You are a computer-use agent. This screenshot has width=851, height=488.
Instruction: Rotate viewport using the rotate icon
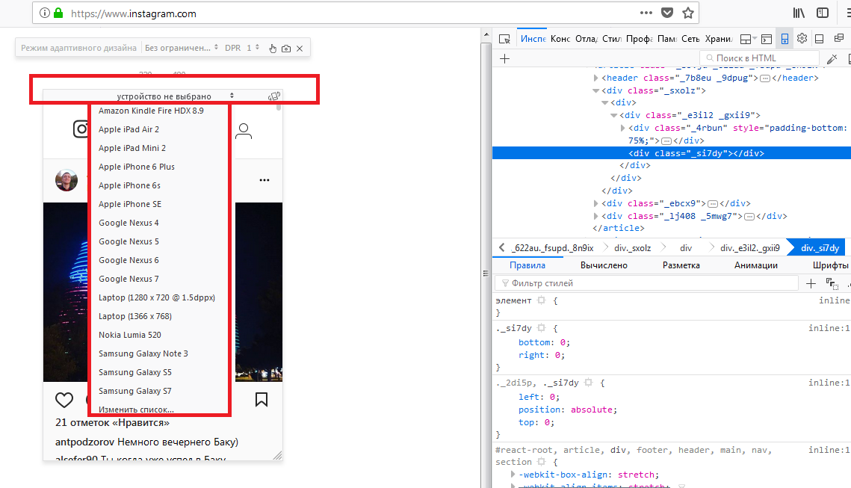click(274, 96)
